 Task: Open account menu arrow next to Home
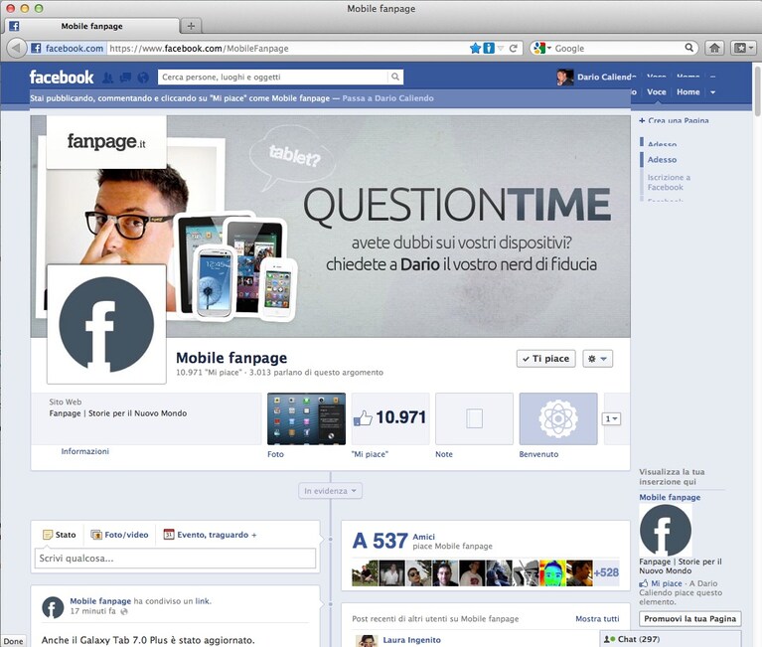(713, 91)
